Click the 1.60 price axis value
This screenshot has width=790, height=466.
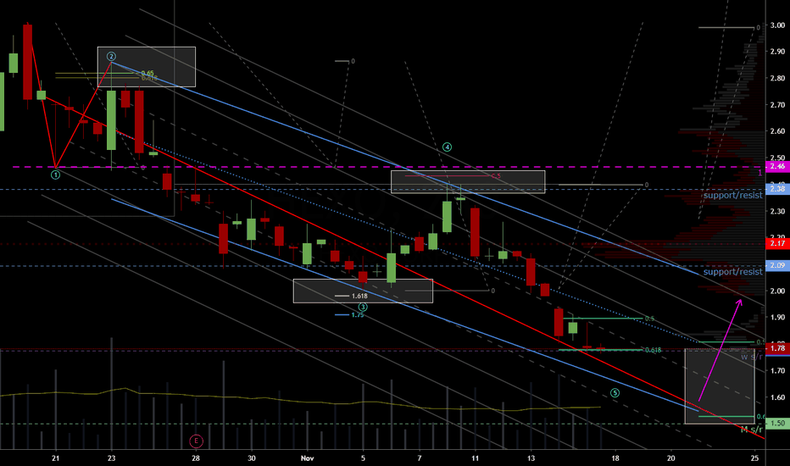777,397
